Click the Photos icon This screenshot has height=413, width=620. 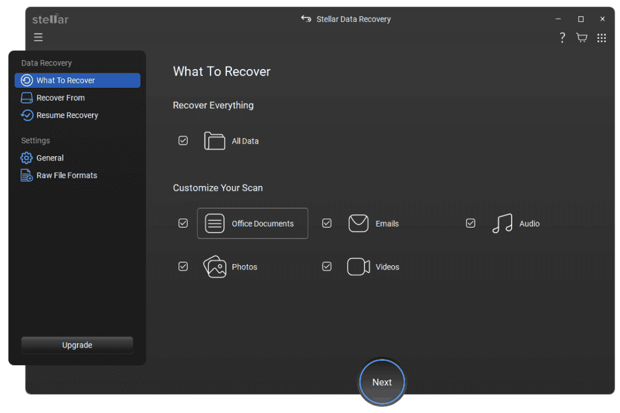click(214, 266)
